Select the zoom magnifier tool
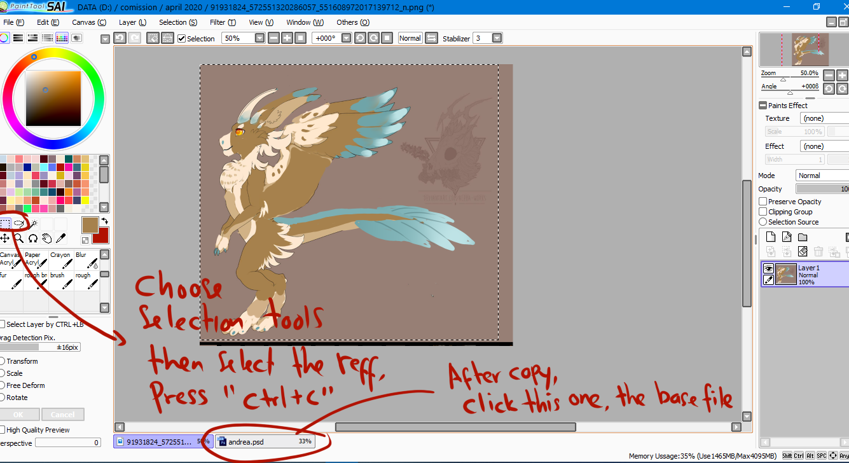Image resolution: width=849 pixels, height=463 pixels. pyautogui.click(x=19, y=238)
